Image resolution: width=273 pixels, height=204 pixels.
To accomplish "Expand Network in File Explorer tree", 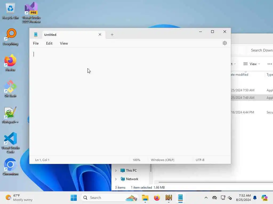I will (116, 179).
